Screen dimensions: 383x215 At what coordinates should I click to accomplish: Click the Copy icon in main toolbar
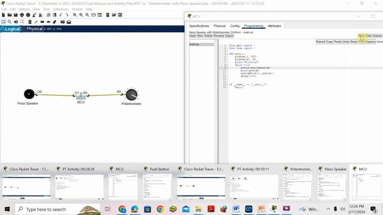(x=48, y=15)
